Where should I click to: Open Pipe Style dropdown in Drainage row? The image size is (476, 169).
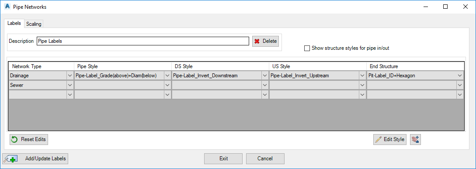point(167,76)
